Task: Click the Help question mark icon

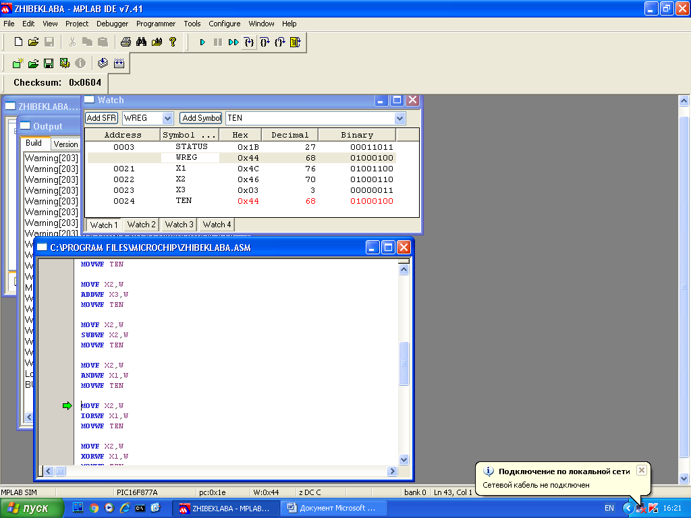Action: pos(173,42)
